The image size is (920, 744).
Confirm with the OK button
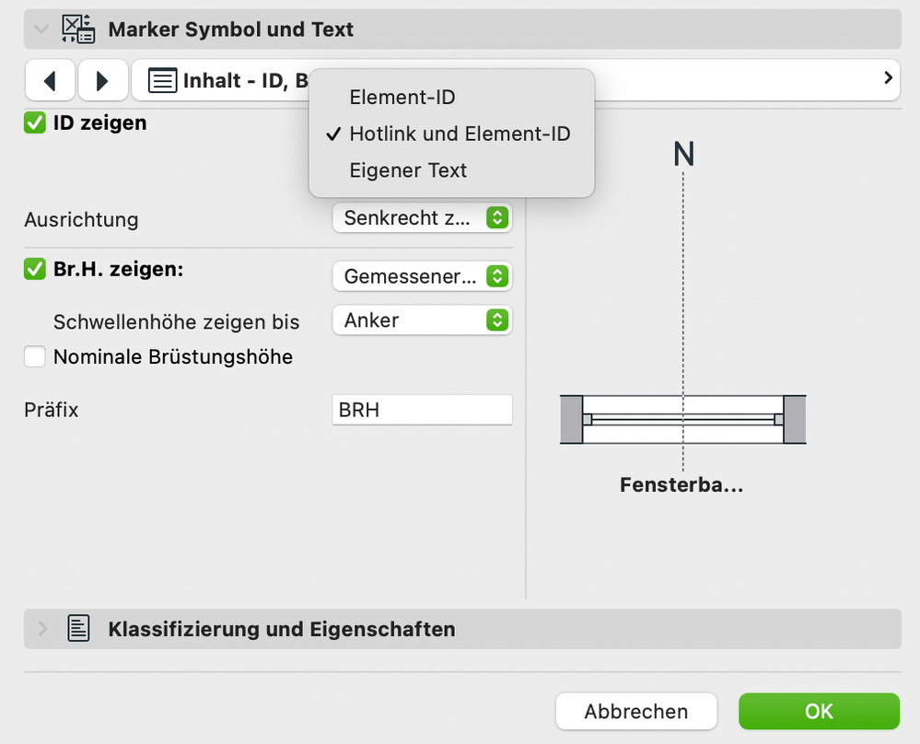819,711
